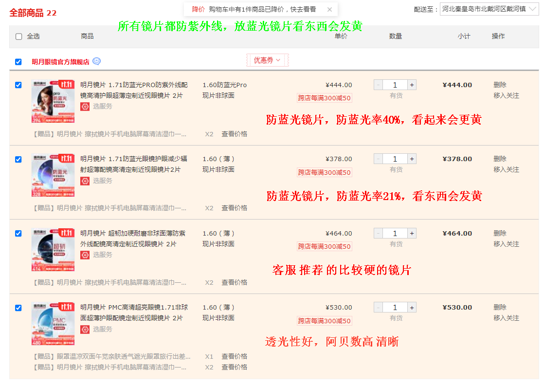Click service gear icon for 防蓝光PRO item
544x386 pixels.
tap(85, 107)
